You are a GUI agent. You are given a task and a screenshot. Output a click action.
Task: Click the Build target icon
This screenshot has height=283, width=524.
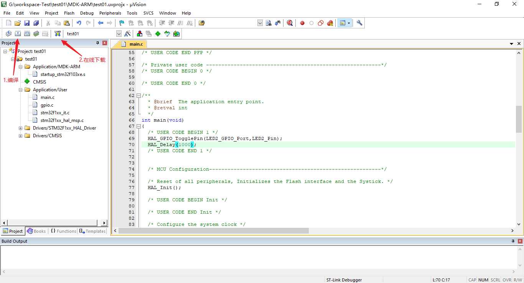pos(18,34)
